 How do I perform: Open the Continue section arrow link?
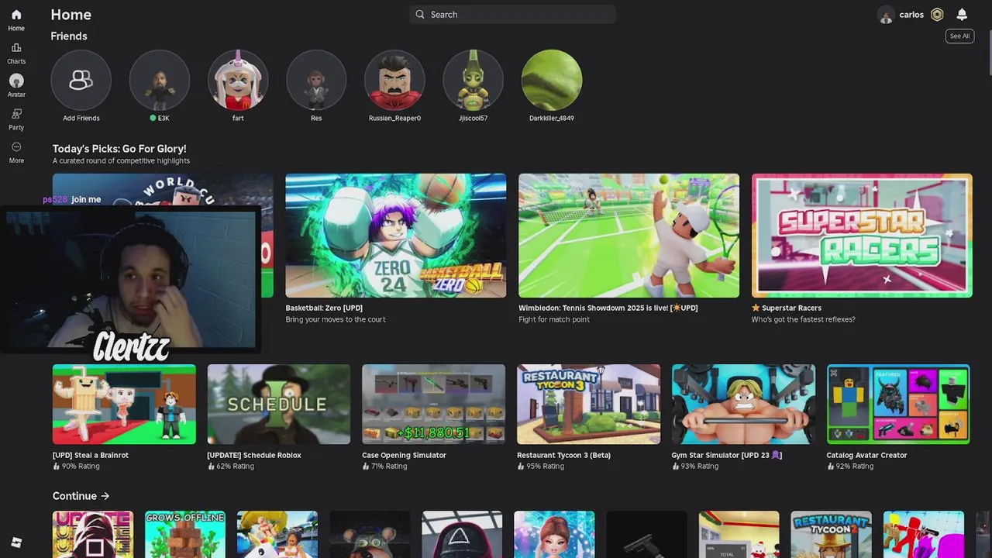pyautogui.click(x=105, y=496)
